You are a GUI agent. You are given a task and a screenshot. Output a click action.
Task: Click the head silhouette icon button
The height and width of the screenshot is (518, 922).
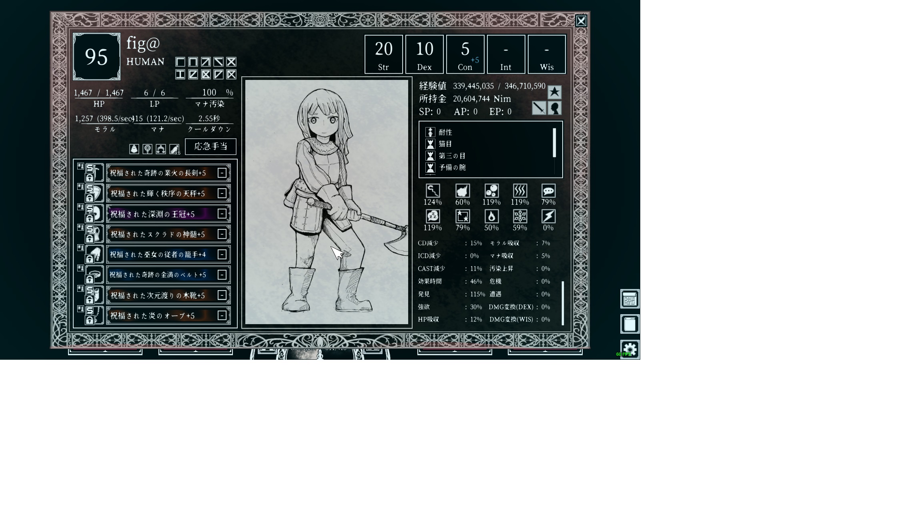[x=555, y=108]
